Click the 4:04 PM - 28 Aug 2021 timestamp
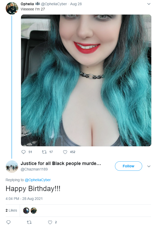Image resolution: width=157 pixels, height=228 pixels. click(x=24, y=199)
